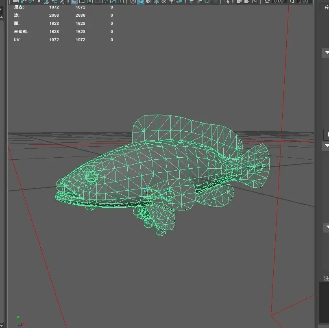Screen dimensions: 329x328
Task: Toggle use default material icon
Action: pyautogui.click(x=148, y=2)
